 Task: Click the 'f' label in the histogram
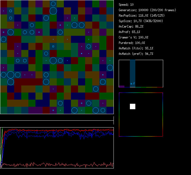[134, 84]
